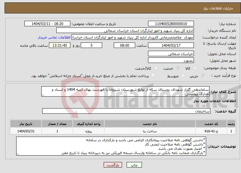Image resolution: width=241 pixels, height=173 pixels.
Task: Click the row number cell 1
Action: [231, 131]
